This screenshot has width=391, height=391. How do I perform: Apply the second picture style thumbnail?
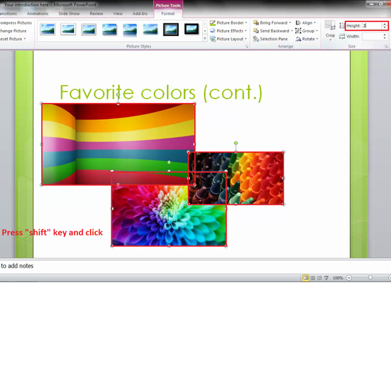(x=68, y=29)
